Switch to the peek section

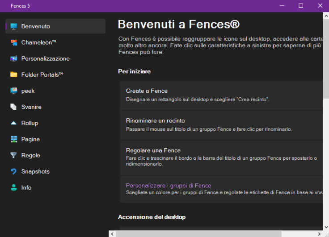[x=55, y=91]
